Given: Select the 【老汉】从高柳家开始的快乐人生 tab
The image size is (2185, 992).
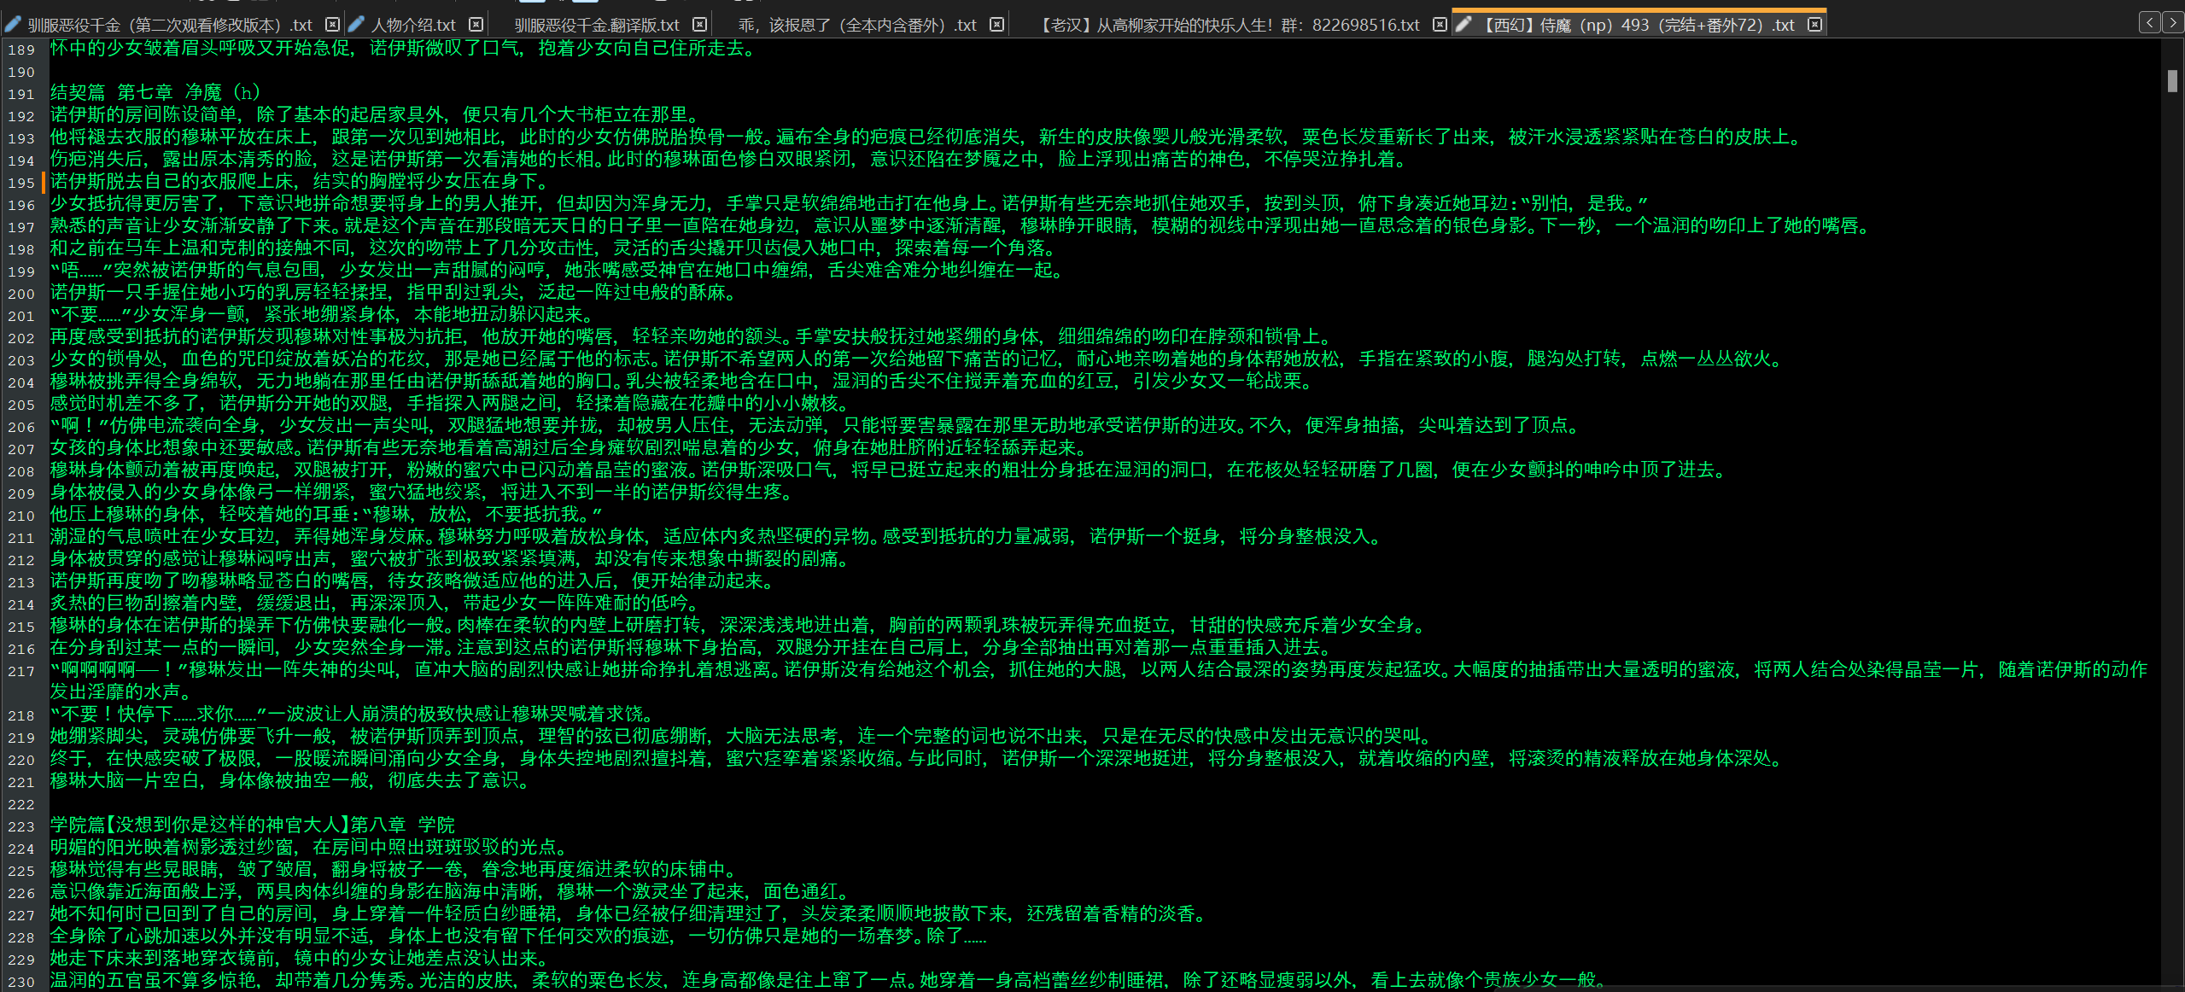Looking at the screenshot, I should [1230, 25].
